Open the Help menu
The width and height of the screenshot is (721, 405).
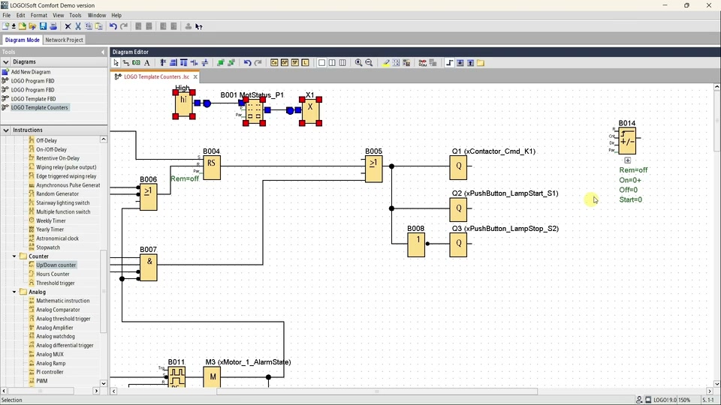(x=116, y=15)
